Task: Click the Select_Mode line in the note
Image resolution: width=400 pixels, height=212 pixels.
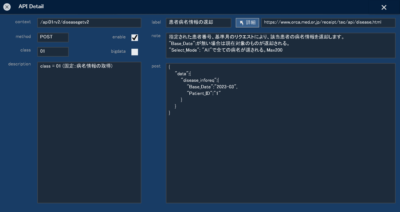Action: [x=226, y=50]
